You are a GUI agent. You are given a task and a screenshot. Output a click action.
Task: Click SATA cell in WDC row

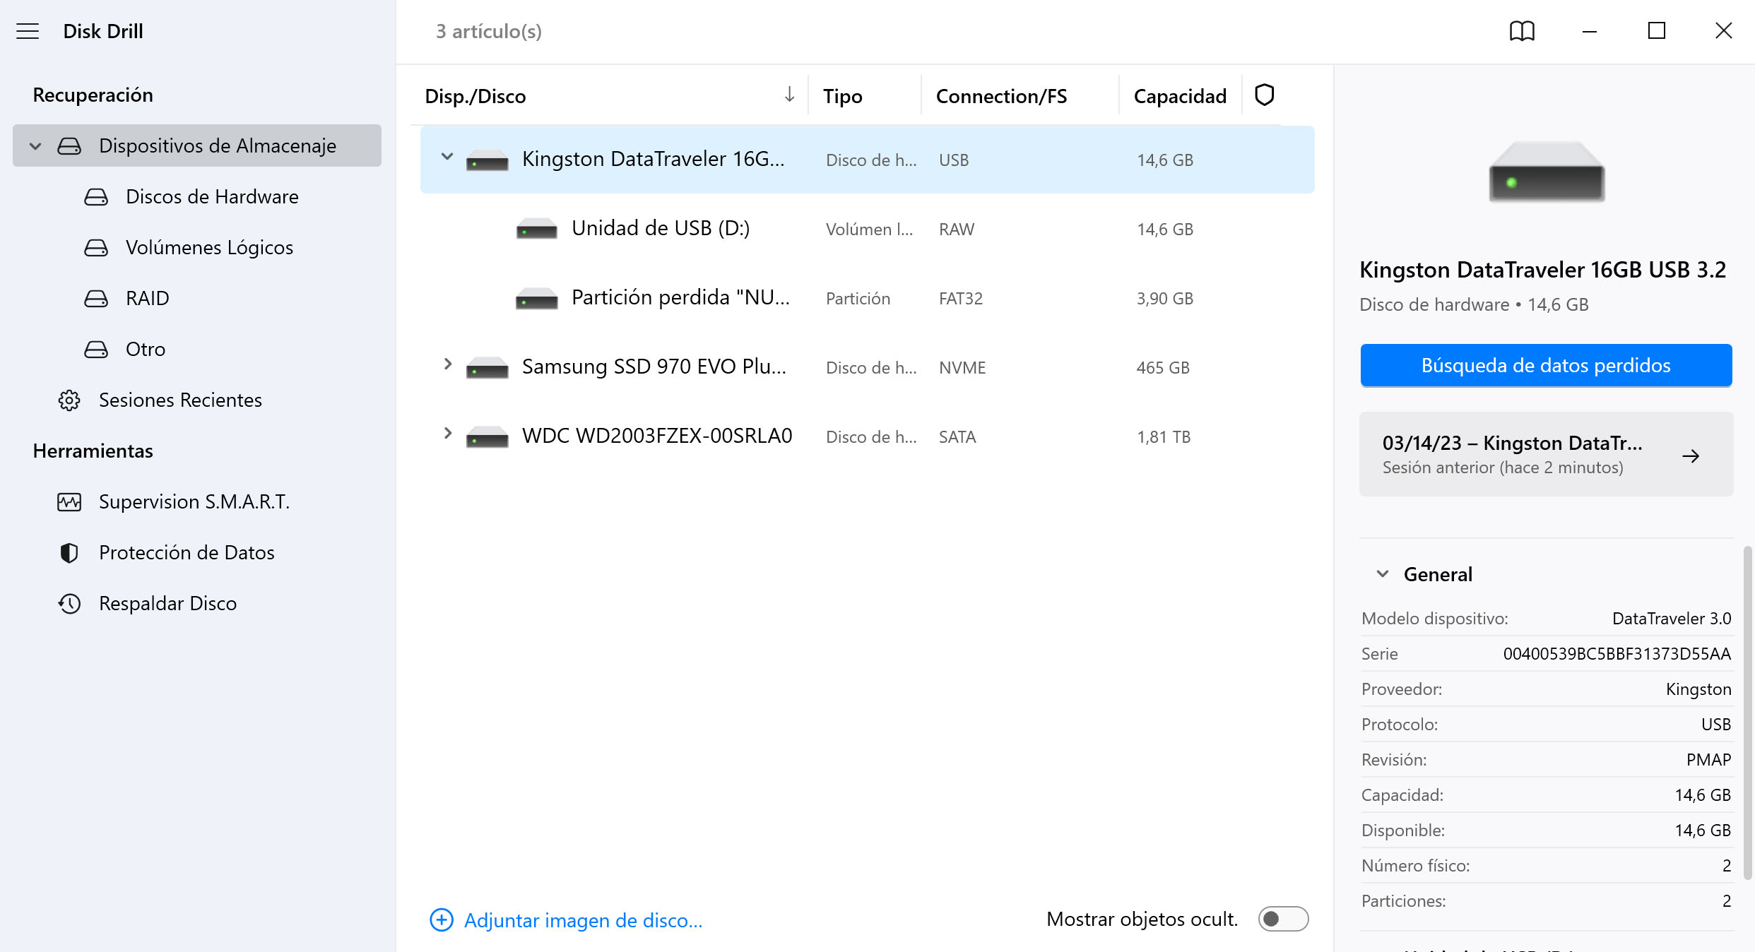pos(957,437)
